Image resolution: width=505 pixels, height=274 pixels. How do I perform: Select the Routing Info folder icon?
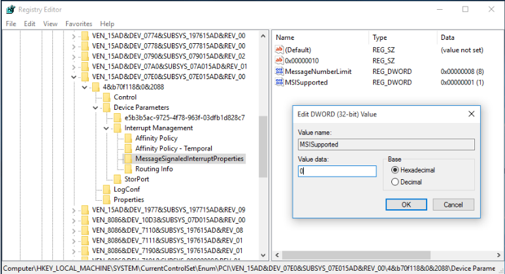pos(128,169)
